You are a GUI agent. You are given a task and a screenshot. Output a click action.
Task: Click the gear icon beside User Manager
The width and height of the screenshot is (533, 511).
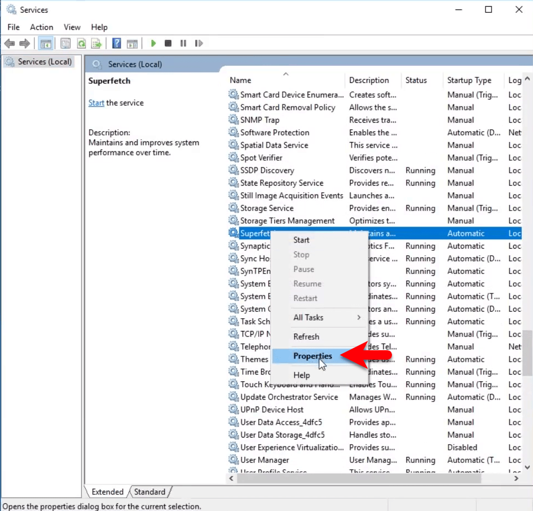233,460
